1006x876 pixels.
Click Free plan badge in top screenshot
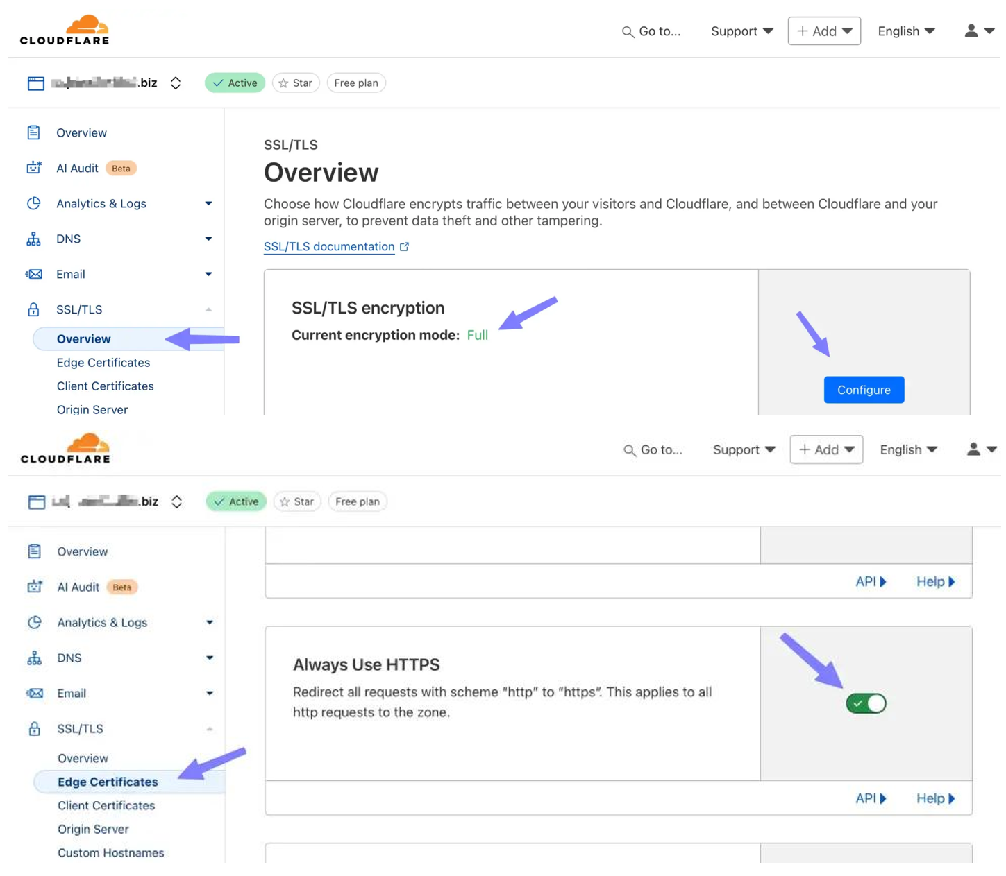tap(356, 83)
